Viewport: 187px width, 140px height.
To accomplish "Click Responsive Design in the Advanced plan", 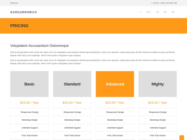I will coord(115,112).
